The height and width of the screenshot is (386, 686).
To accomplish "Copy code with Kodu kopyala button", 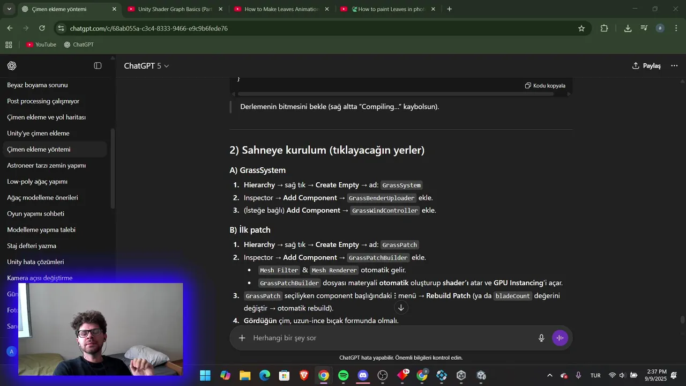I will [x=545, y=86].
